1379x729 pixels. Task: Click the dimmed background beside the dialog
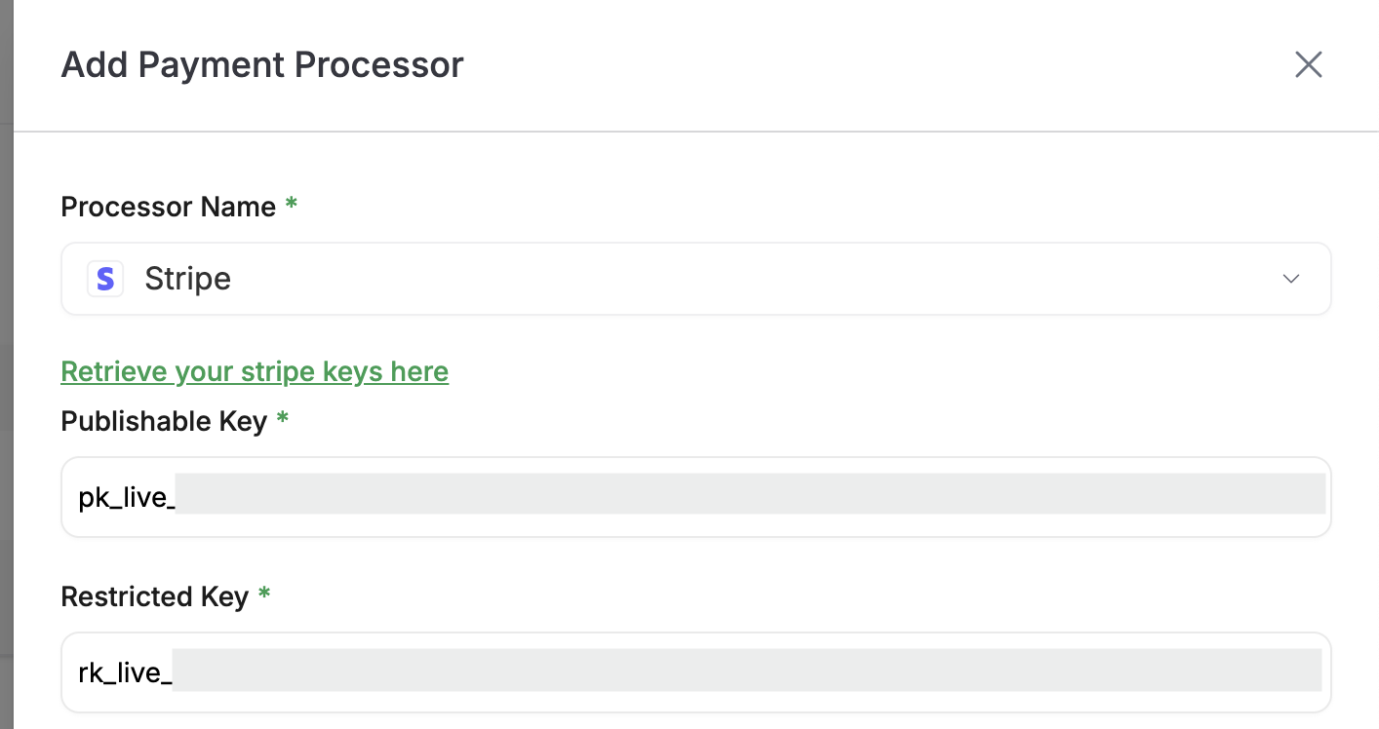click(x=6, y=390)
